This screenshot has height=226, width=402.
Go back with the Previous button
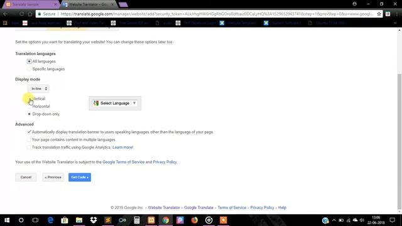click(x=53, y=177)
